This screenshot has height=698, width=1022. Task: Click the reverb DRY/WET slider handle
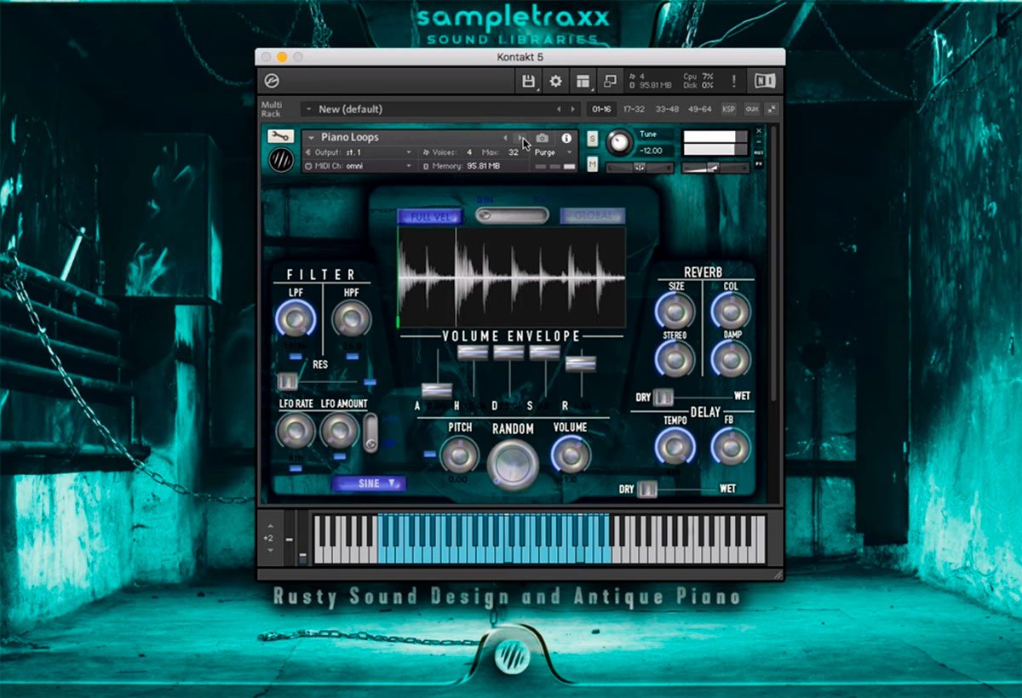[x=663, y=398]
